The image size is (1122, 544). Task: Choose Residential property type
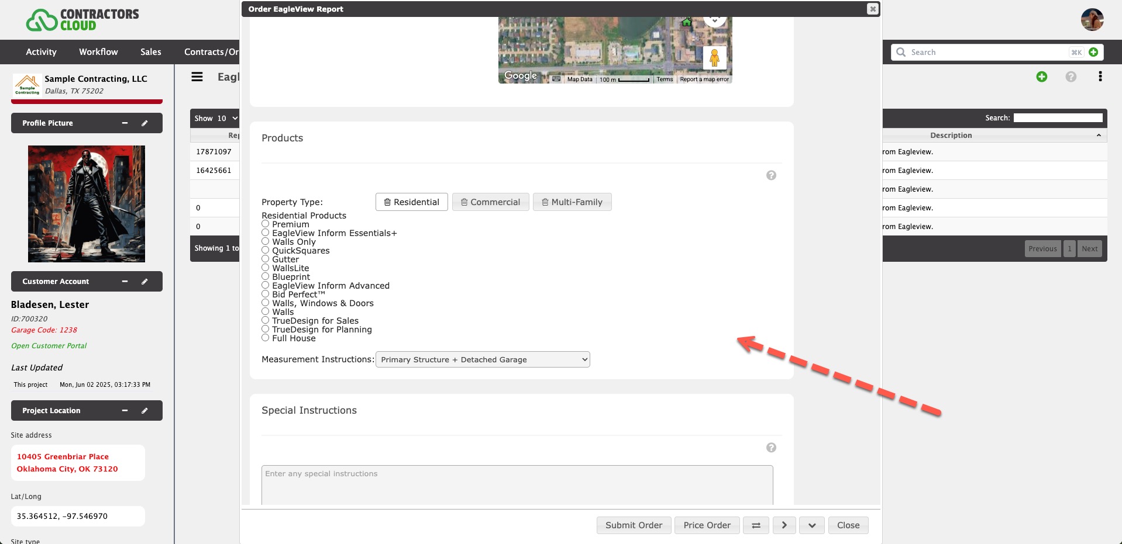point(412,202)
